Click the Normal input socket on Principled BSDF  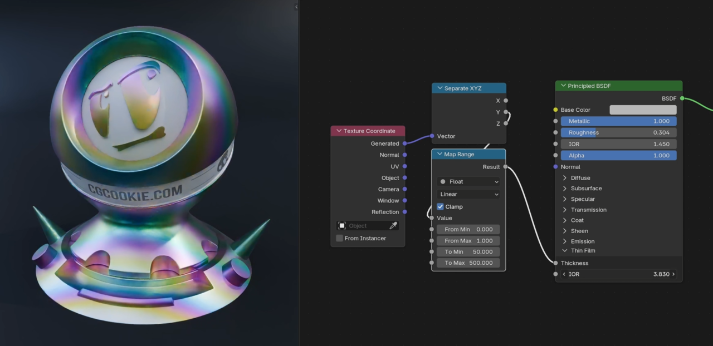tap(555, 166)
